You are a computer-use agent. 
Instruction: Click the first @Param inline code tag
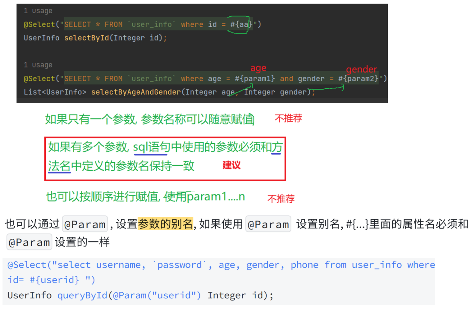(x=85, y=224)
